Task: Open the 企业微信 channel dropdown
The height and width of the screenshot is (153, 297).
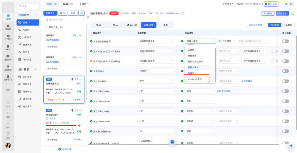Action: tap(227, 41)
